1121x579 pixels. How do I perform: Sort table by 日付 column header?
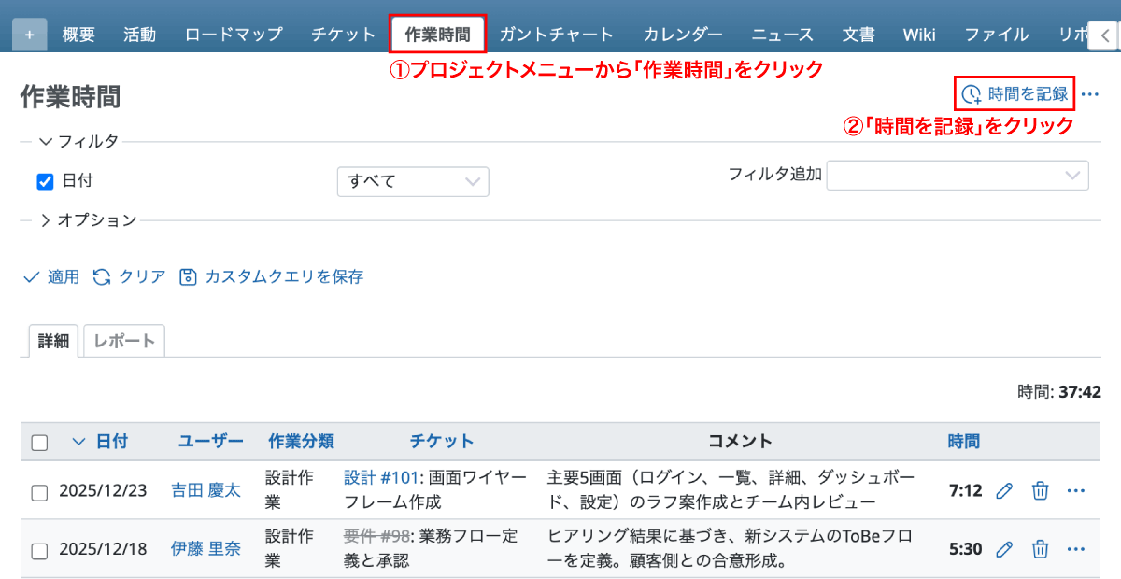(x=111, y=441)
